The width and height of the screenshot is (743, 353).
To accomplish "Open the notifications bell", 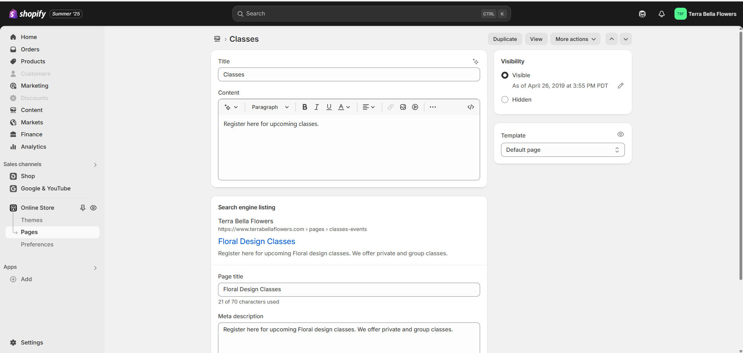I will pyautogui.click(x=661, y=14).
